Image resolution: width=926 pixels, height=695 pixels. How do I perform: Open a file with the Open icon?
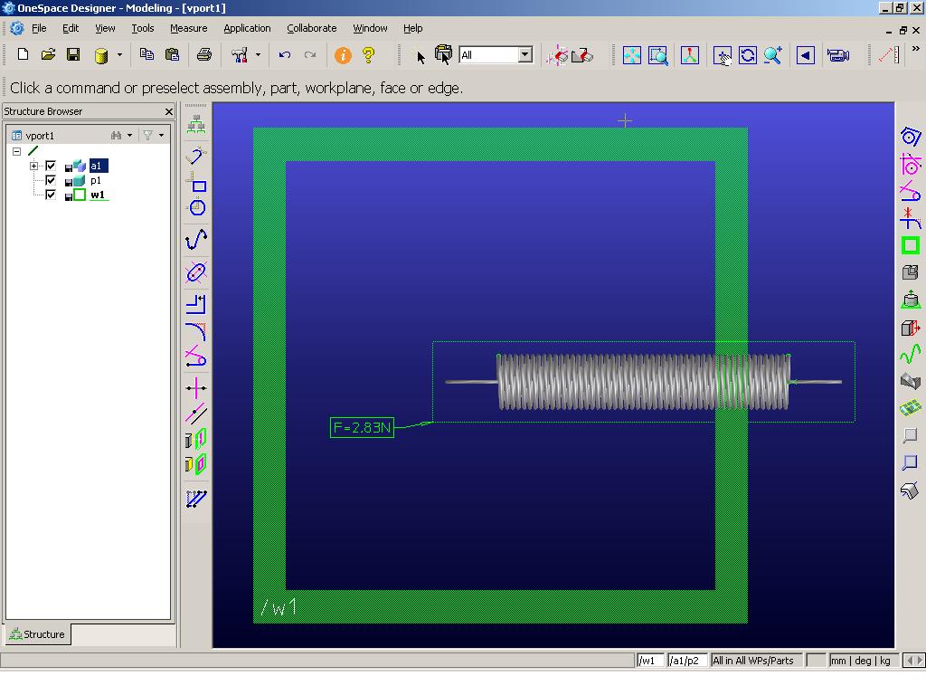48,55
